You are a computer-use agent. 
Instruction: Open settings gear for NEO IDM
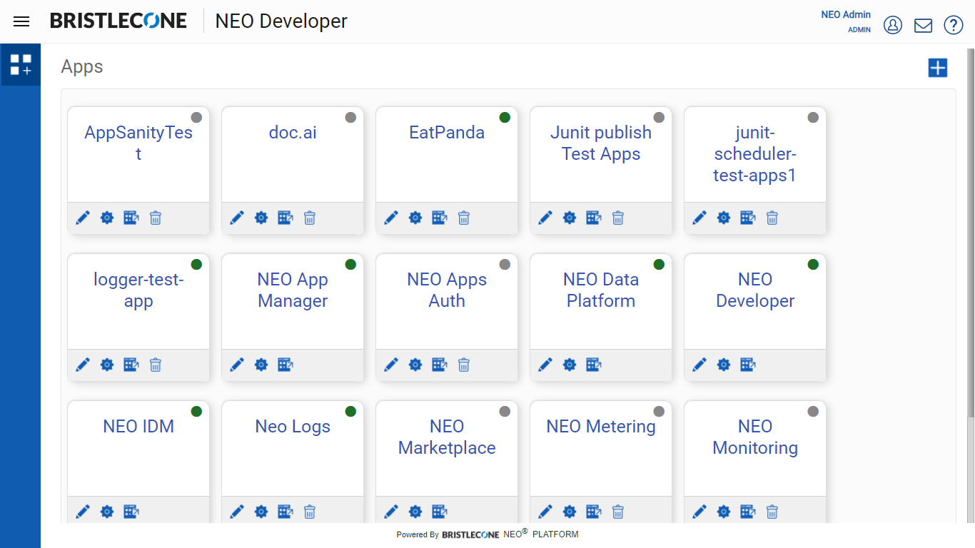click(107, 512)
